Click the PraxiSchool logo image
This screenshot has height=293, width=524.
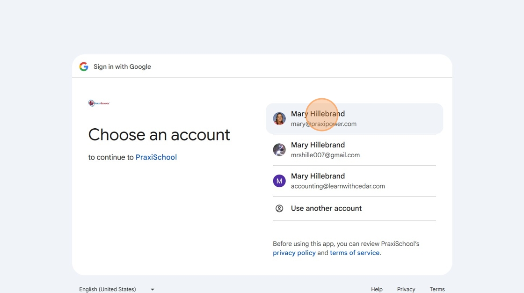click(99, 103)
